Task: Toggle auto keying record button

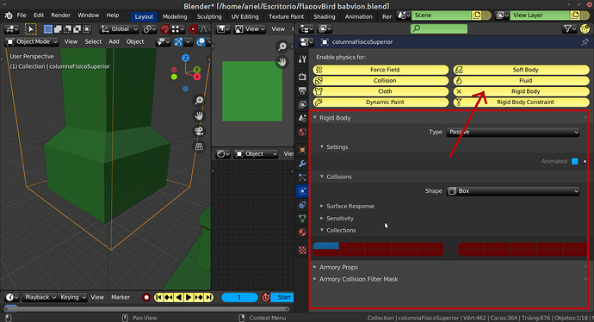Action: tap(146, 297)
